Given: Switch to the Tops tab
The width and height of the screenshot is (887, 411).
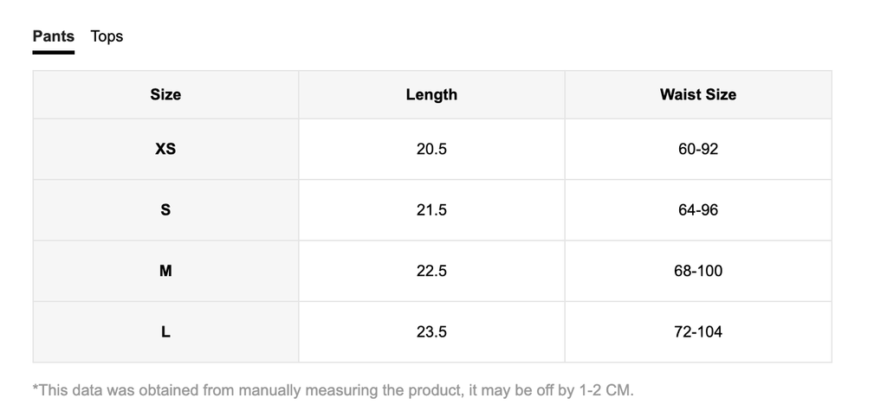Looking at the screenshot, I should pyautogui.click(x=107, y=36).
